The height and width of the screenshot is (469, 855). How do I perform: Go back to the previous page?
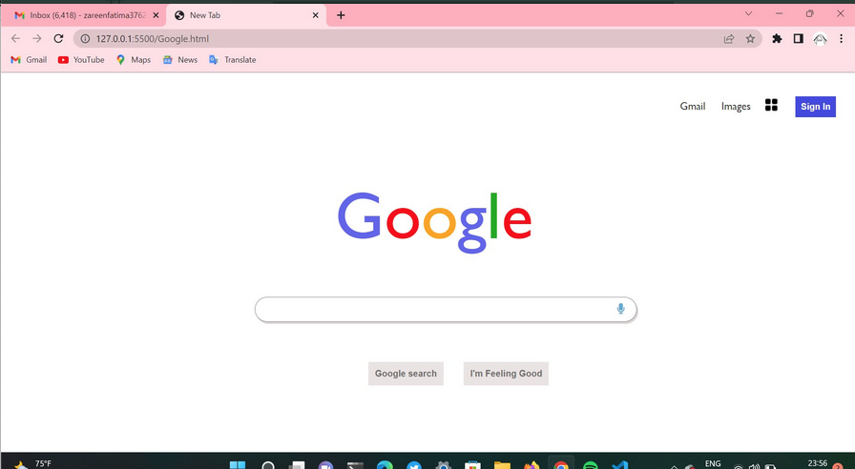click(x=15, y=39)
